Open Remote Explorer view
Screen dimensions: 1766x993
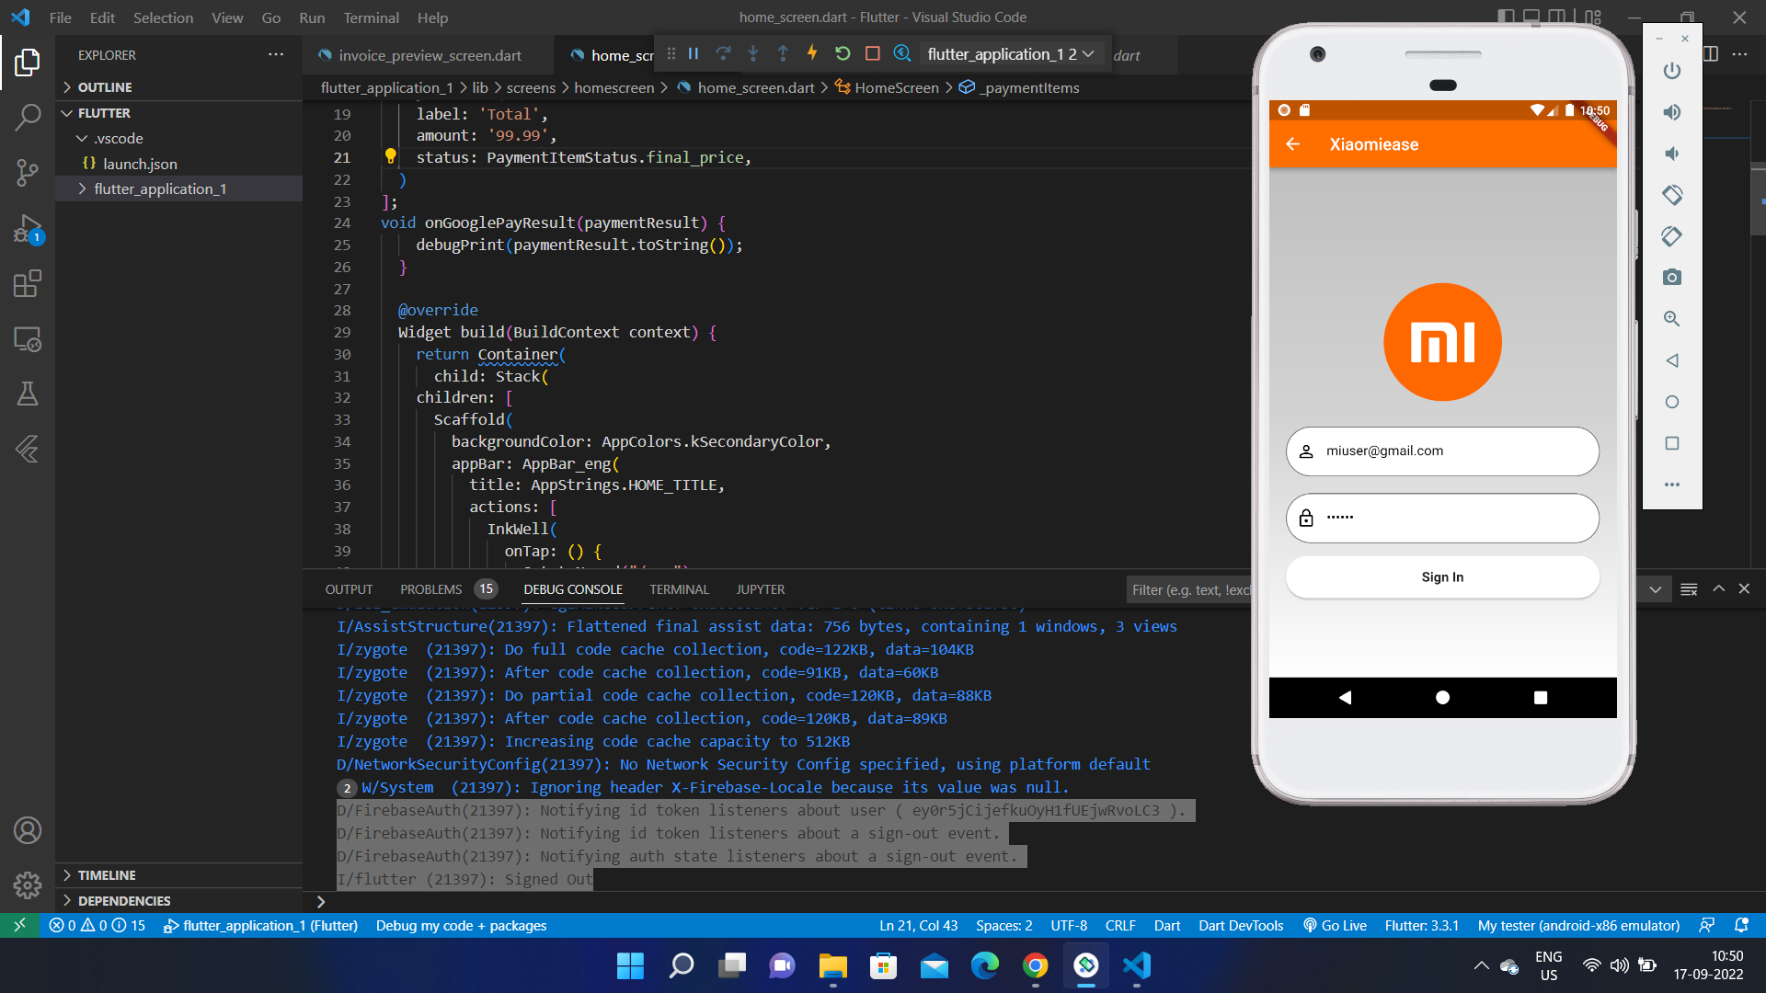pyautogui.click(x=28, y=339)
